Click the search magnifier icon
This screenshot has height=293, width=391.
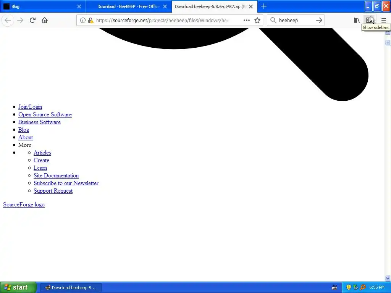point(273,21)
